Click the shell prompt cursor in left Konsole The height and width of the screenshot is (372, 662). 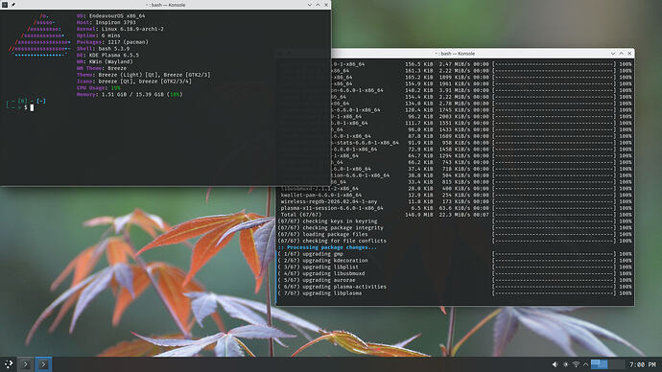point(32,107)
